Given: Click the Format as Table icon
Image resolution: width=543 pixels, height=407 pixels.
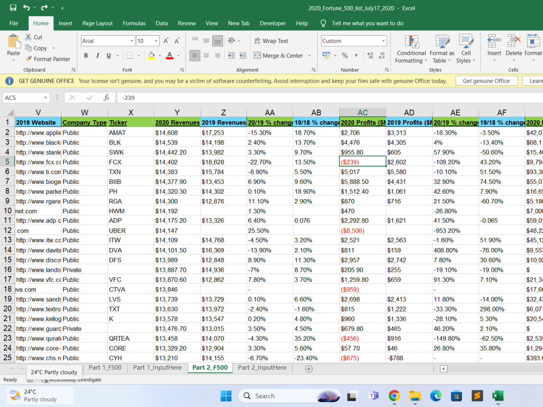Looking at the screenshot, I should pyautogui.click(x=441, y=49).
